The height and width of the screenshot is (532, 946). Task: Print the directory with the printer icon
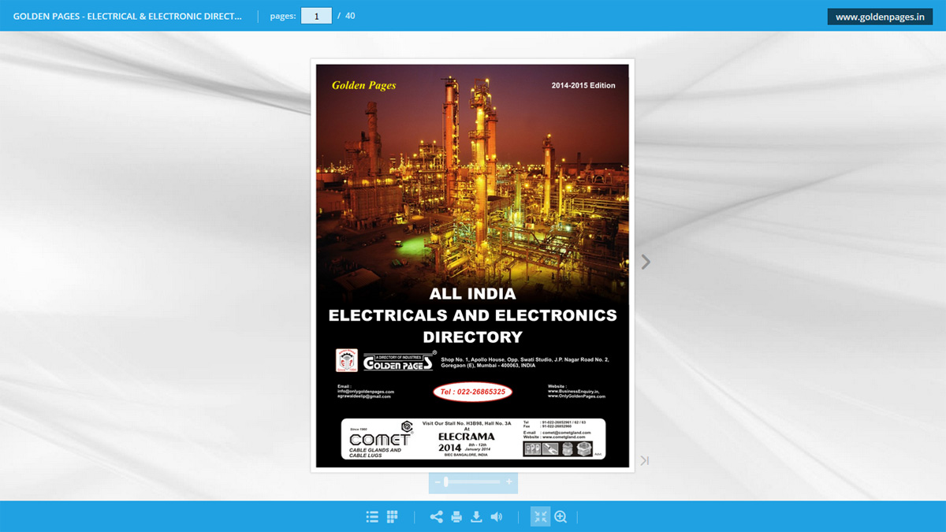click(x=456, y=517)
